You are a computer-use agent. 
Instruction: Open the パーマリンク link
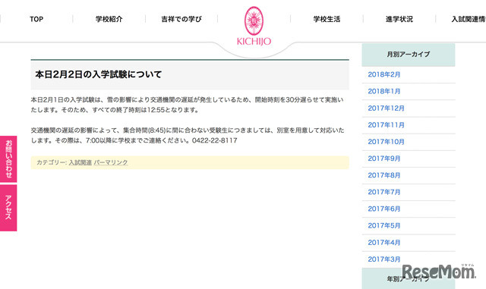pyautogui.click(x=111, y=162)
